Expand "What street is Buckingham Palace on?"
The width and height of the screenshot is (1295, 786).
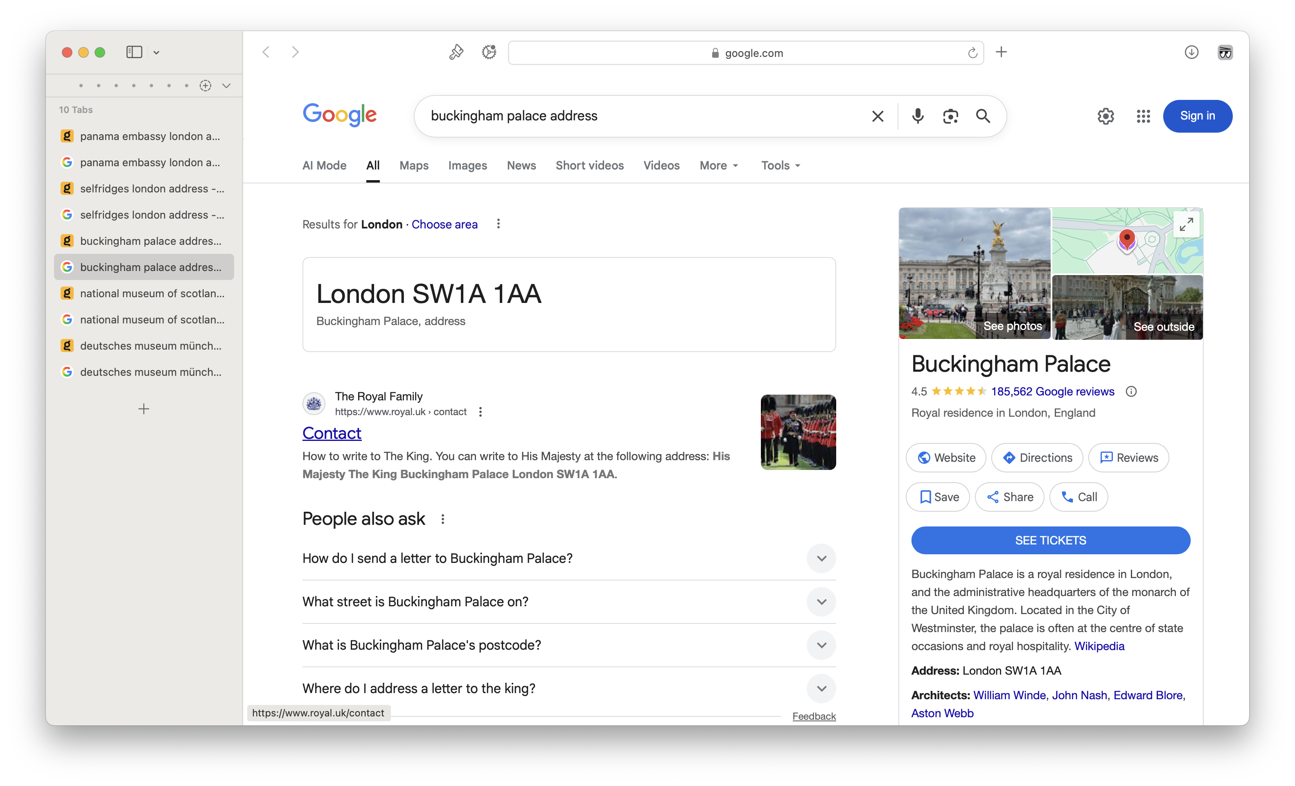pyautogui.click(x=821, y=601)
